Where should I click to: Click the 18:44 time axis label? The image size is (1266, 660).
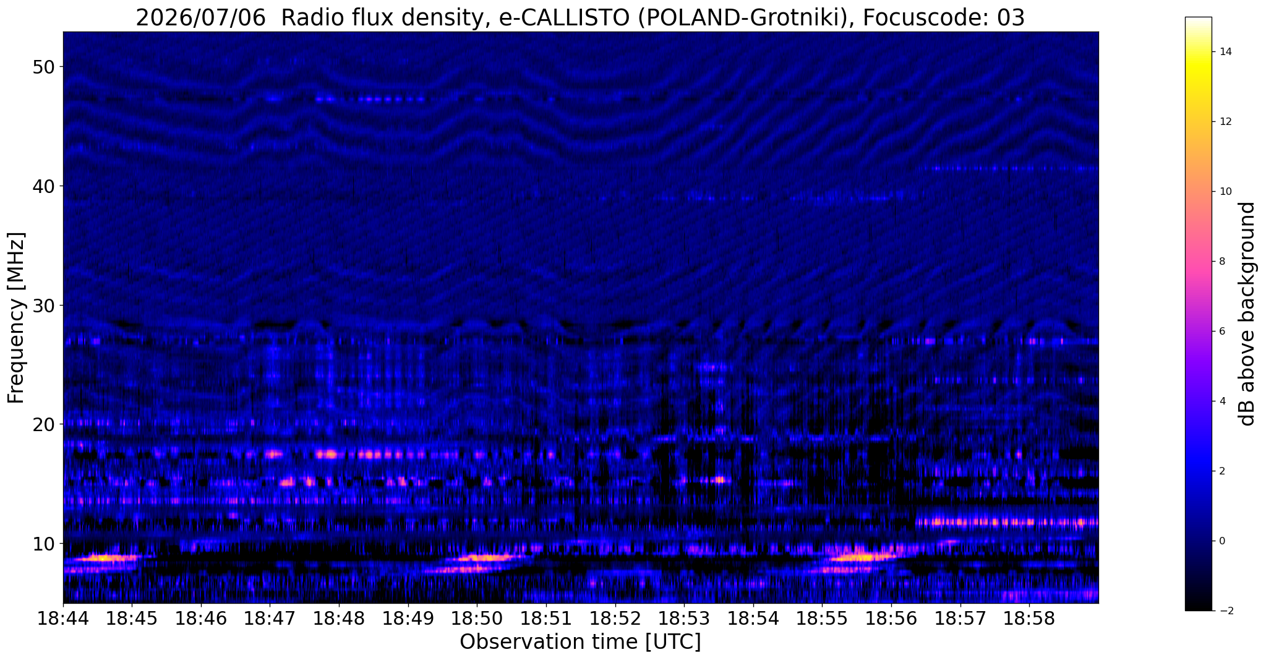[62, 619]
